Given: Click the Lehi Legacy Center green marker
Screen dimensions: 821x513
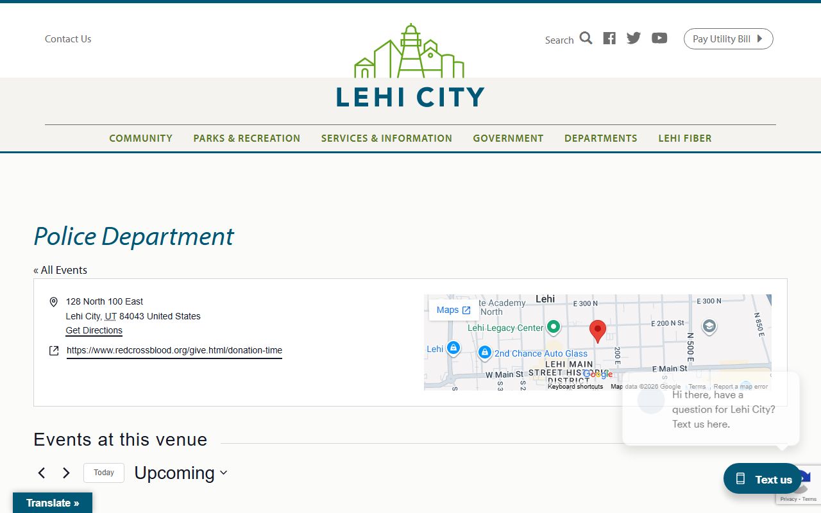Looking at the screenshot, I should pos(554,328).
